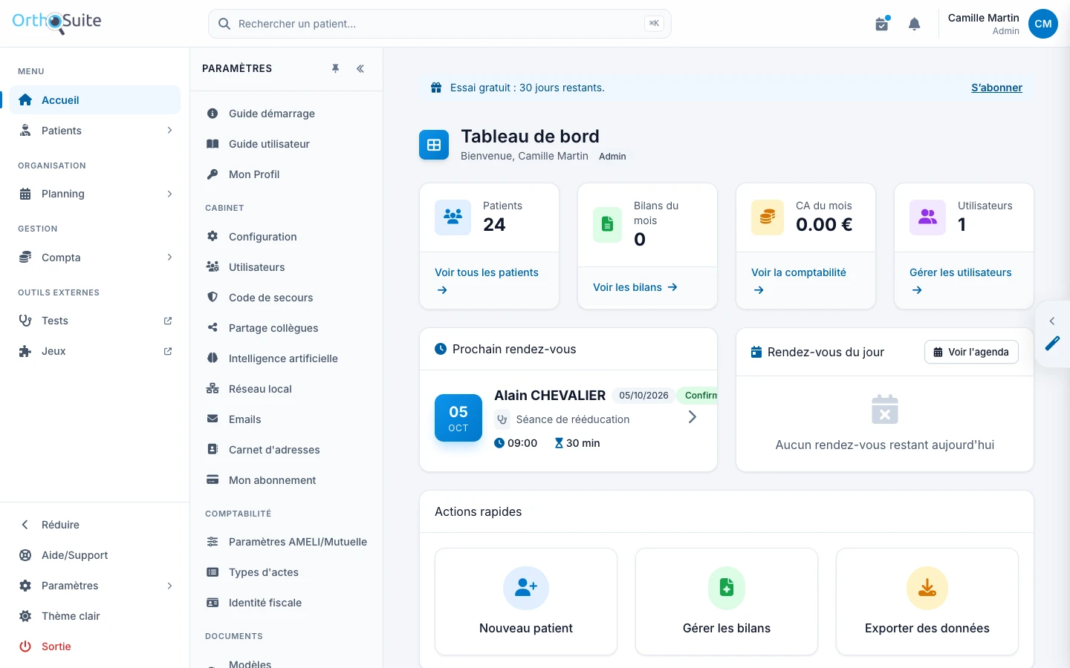Open the calendar check icon in header

click(x=883, y=24)
